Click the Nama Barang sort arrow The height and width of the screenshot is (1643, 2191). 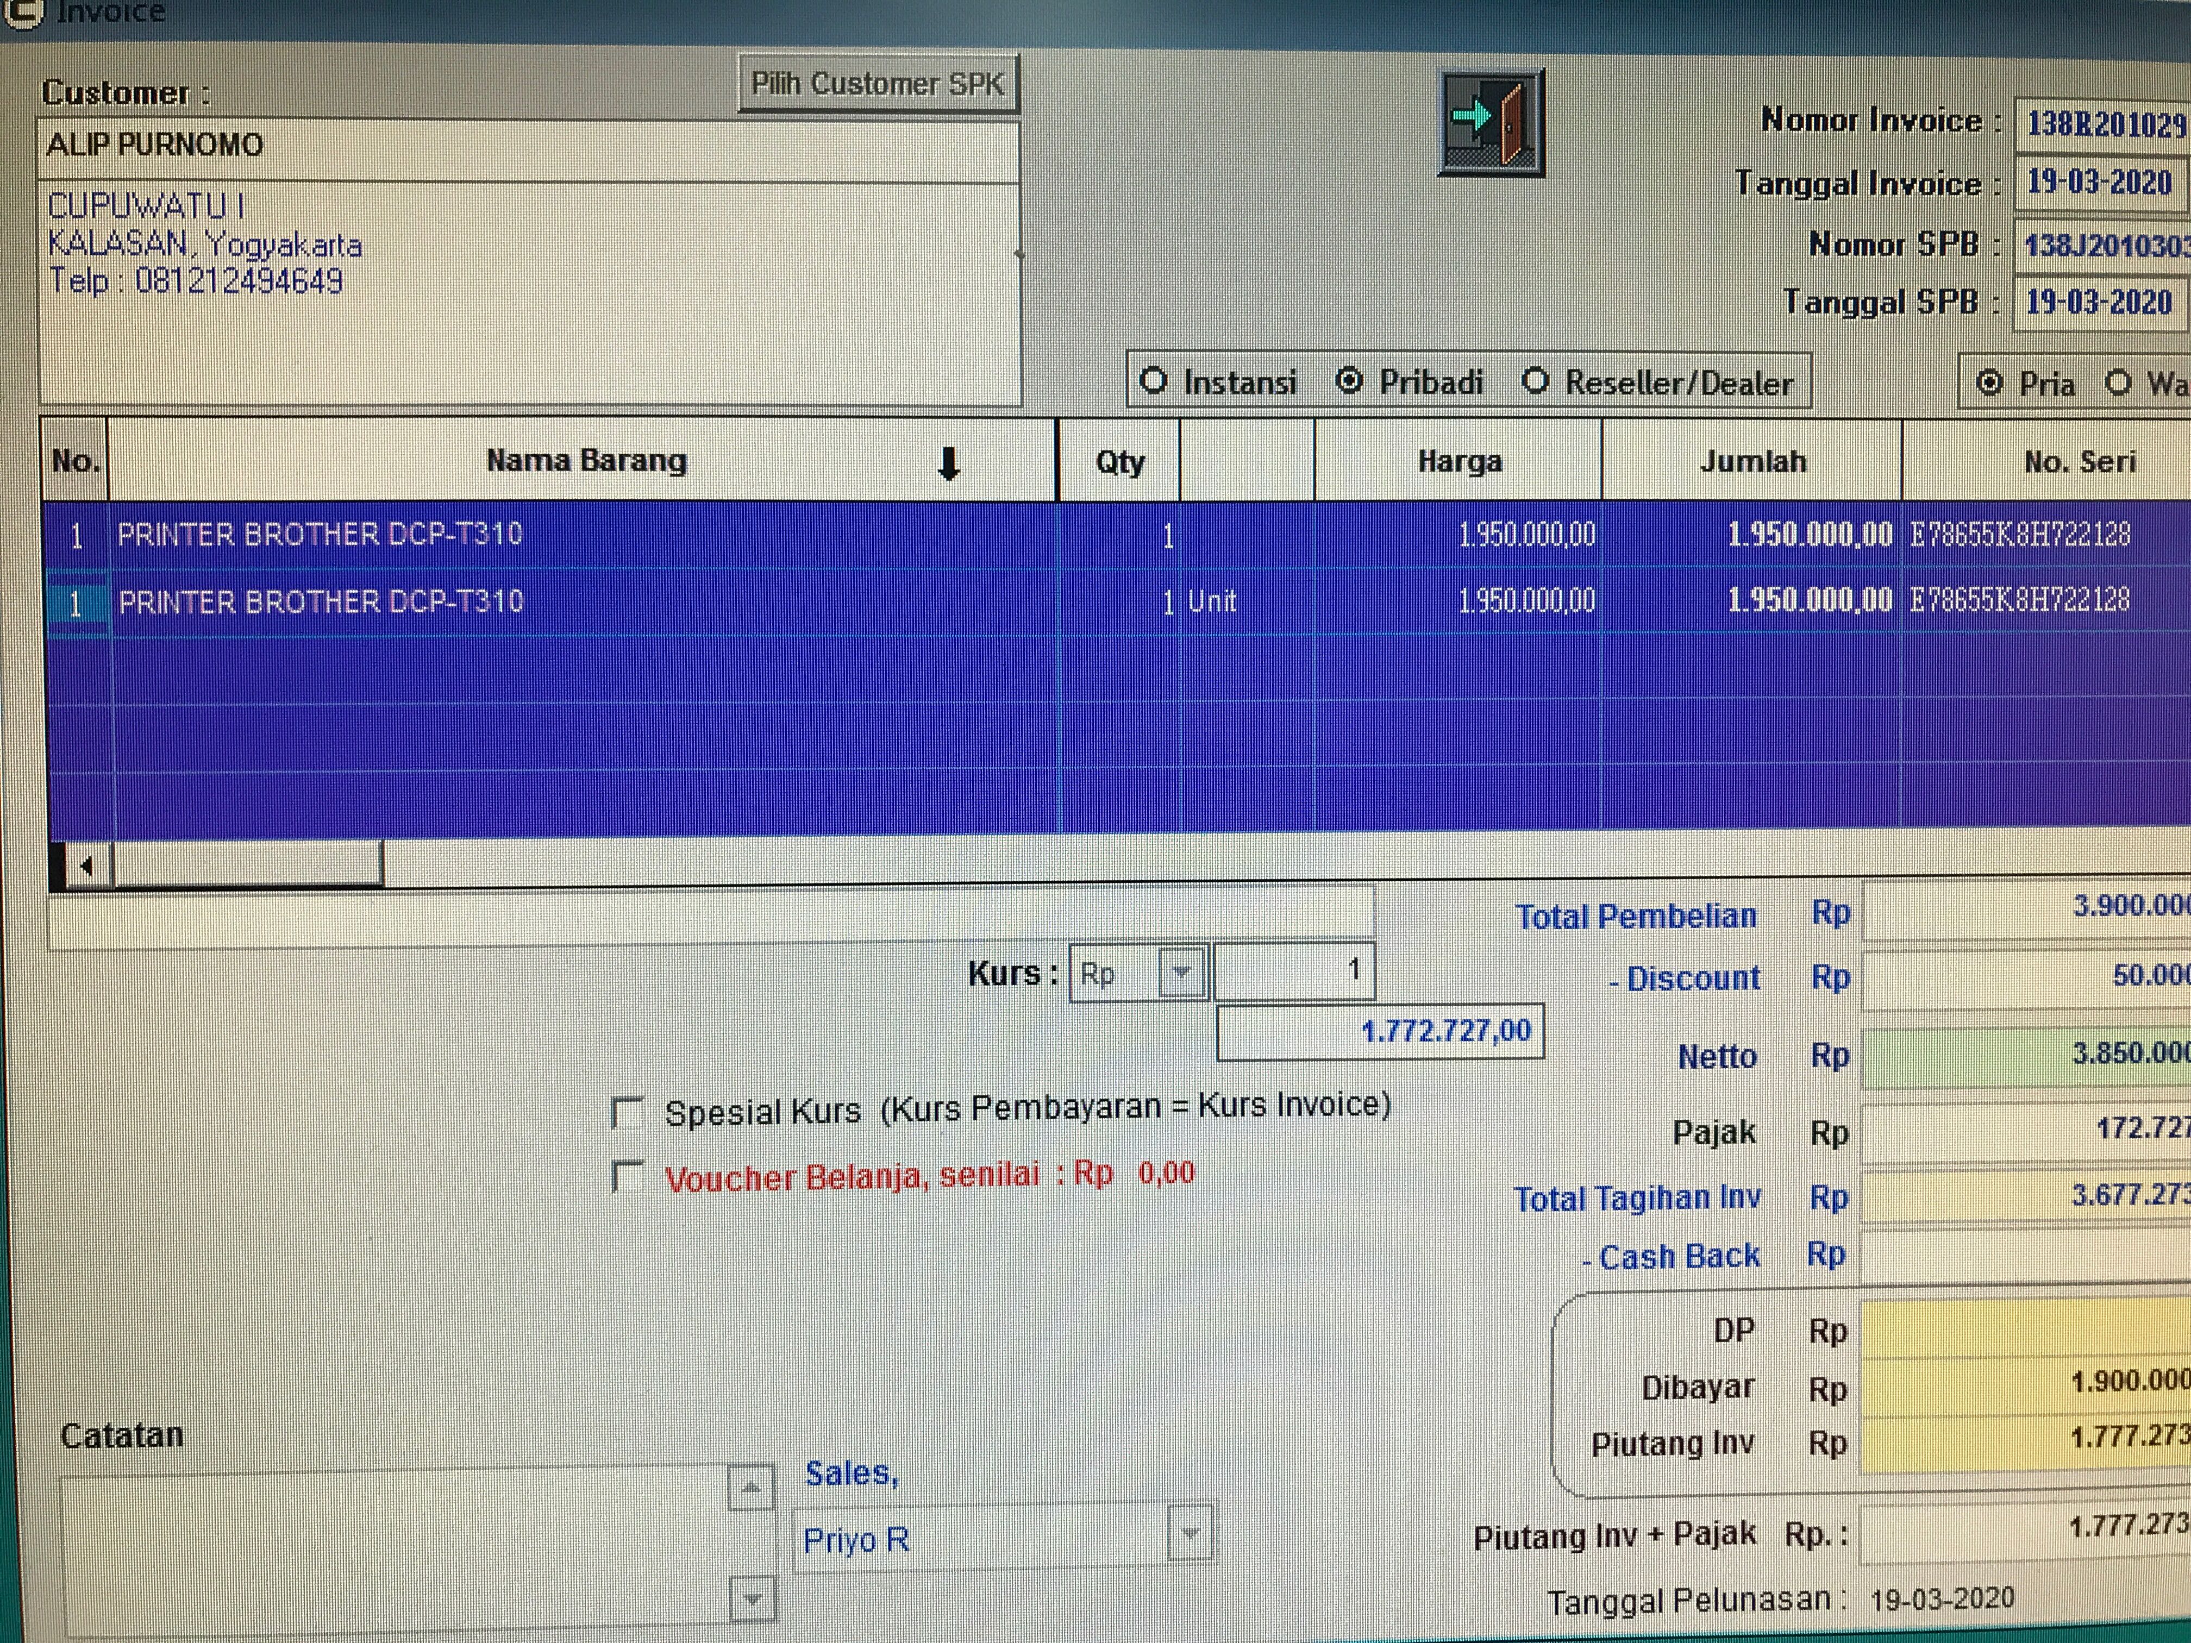948,462
